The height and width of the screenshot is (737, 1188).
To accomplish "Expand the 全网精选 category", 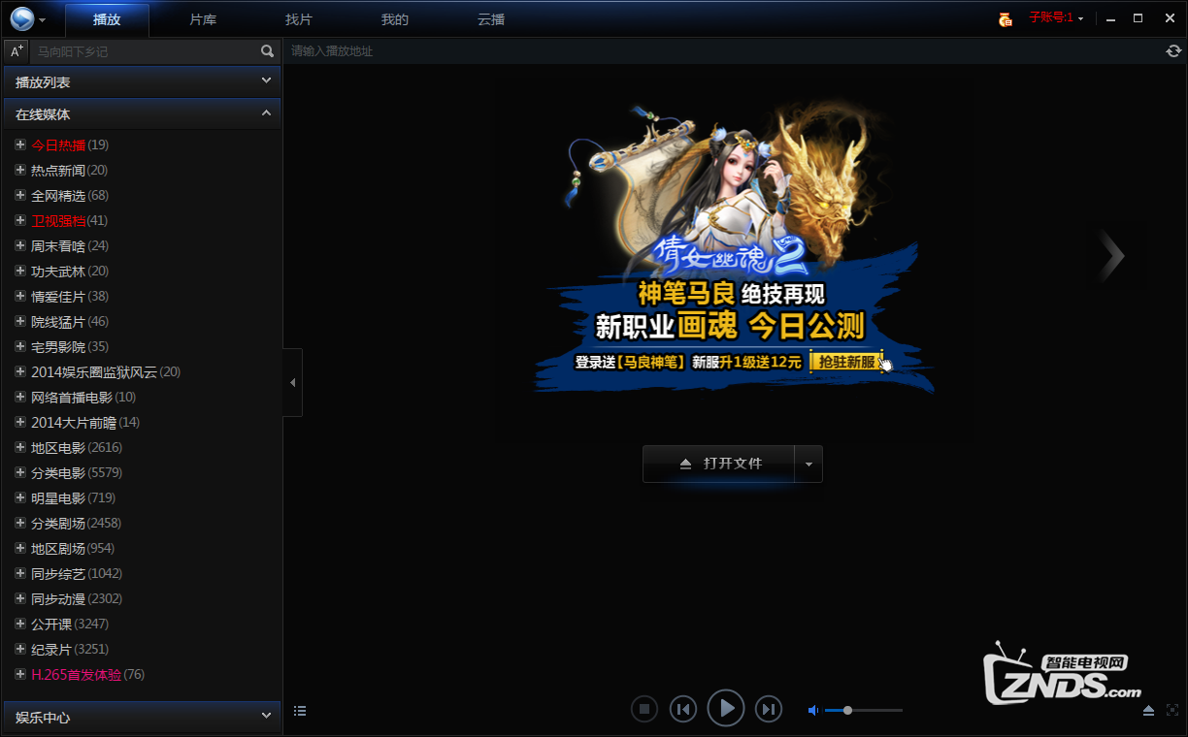I will tap(20, 195).
